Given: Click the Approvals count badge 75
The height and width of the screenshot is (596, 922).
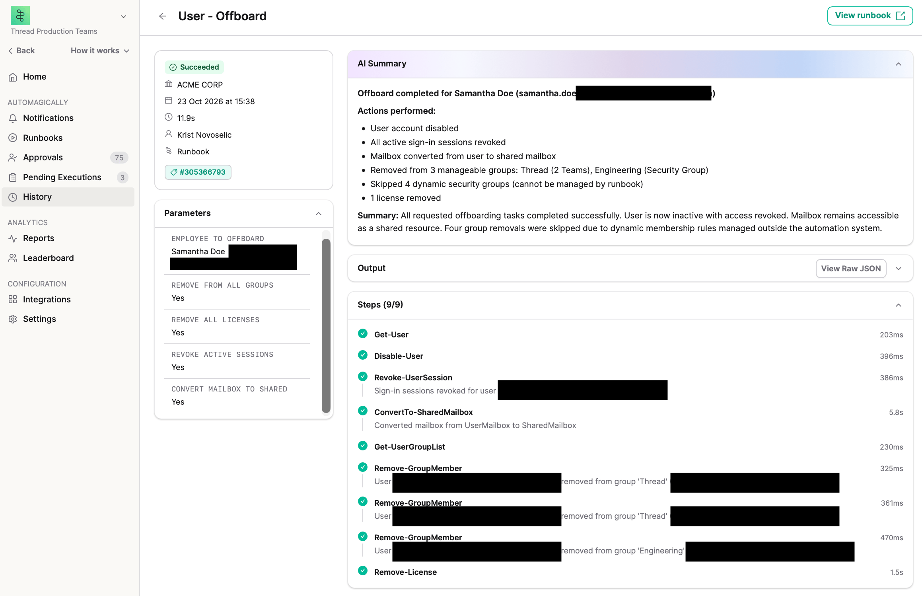Looking at the screenshot, I should 119,158.
